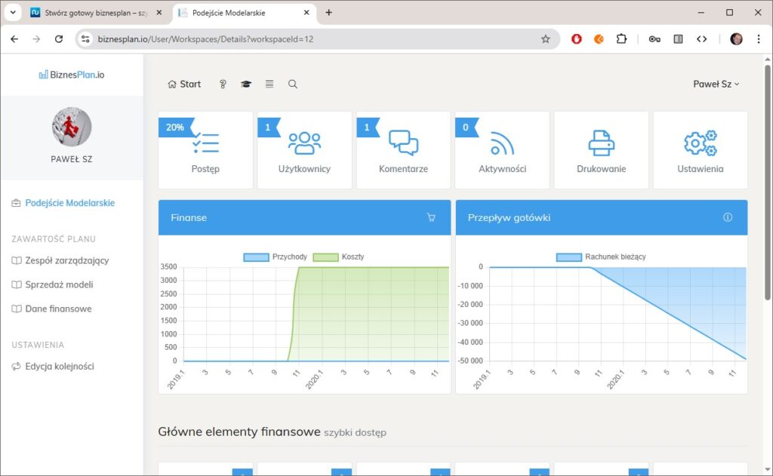Click the Start home link
The height and width of the screenshot is (476, 773).
[184, 84]
